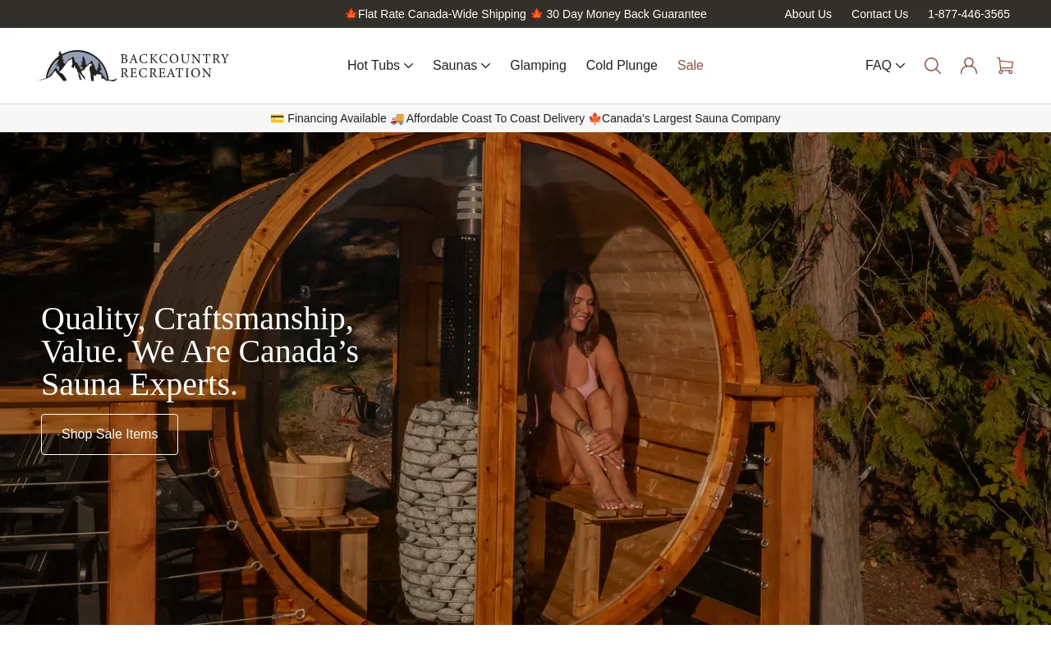The height and width of the screenshot is (657, 1051).
Task: Open the search magnifier icon
Action: (933, 66)
